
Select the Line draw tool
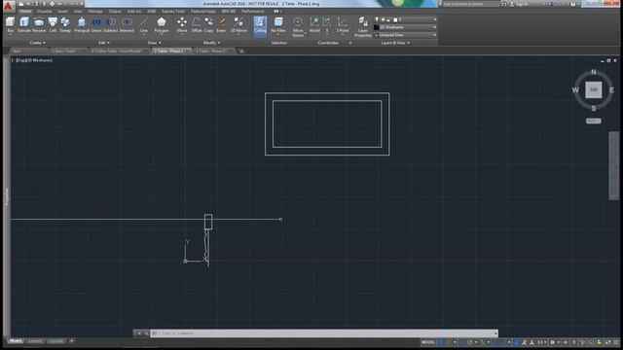pos(144,24)
